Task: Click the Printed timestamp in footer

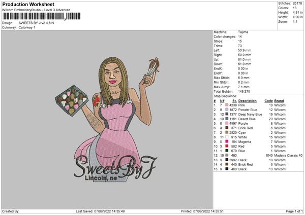Action: tap(202, 211)
